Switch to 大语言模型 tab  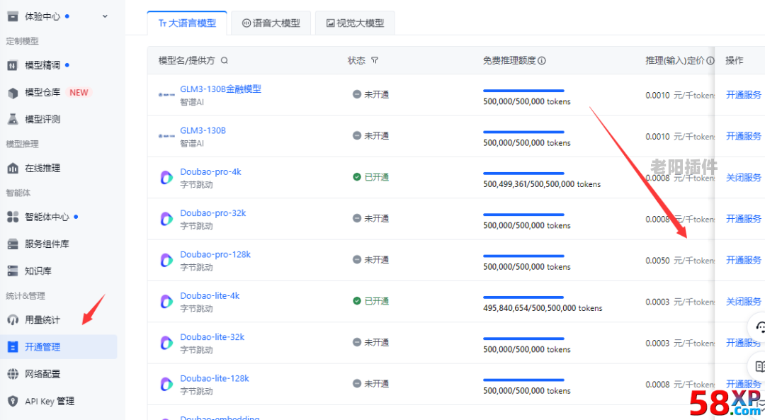(x=187, y=23)
